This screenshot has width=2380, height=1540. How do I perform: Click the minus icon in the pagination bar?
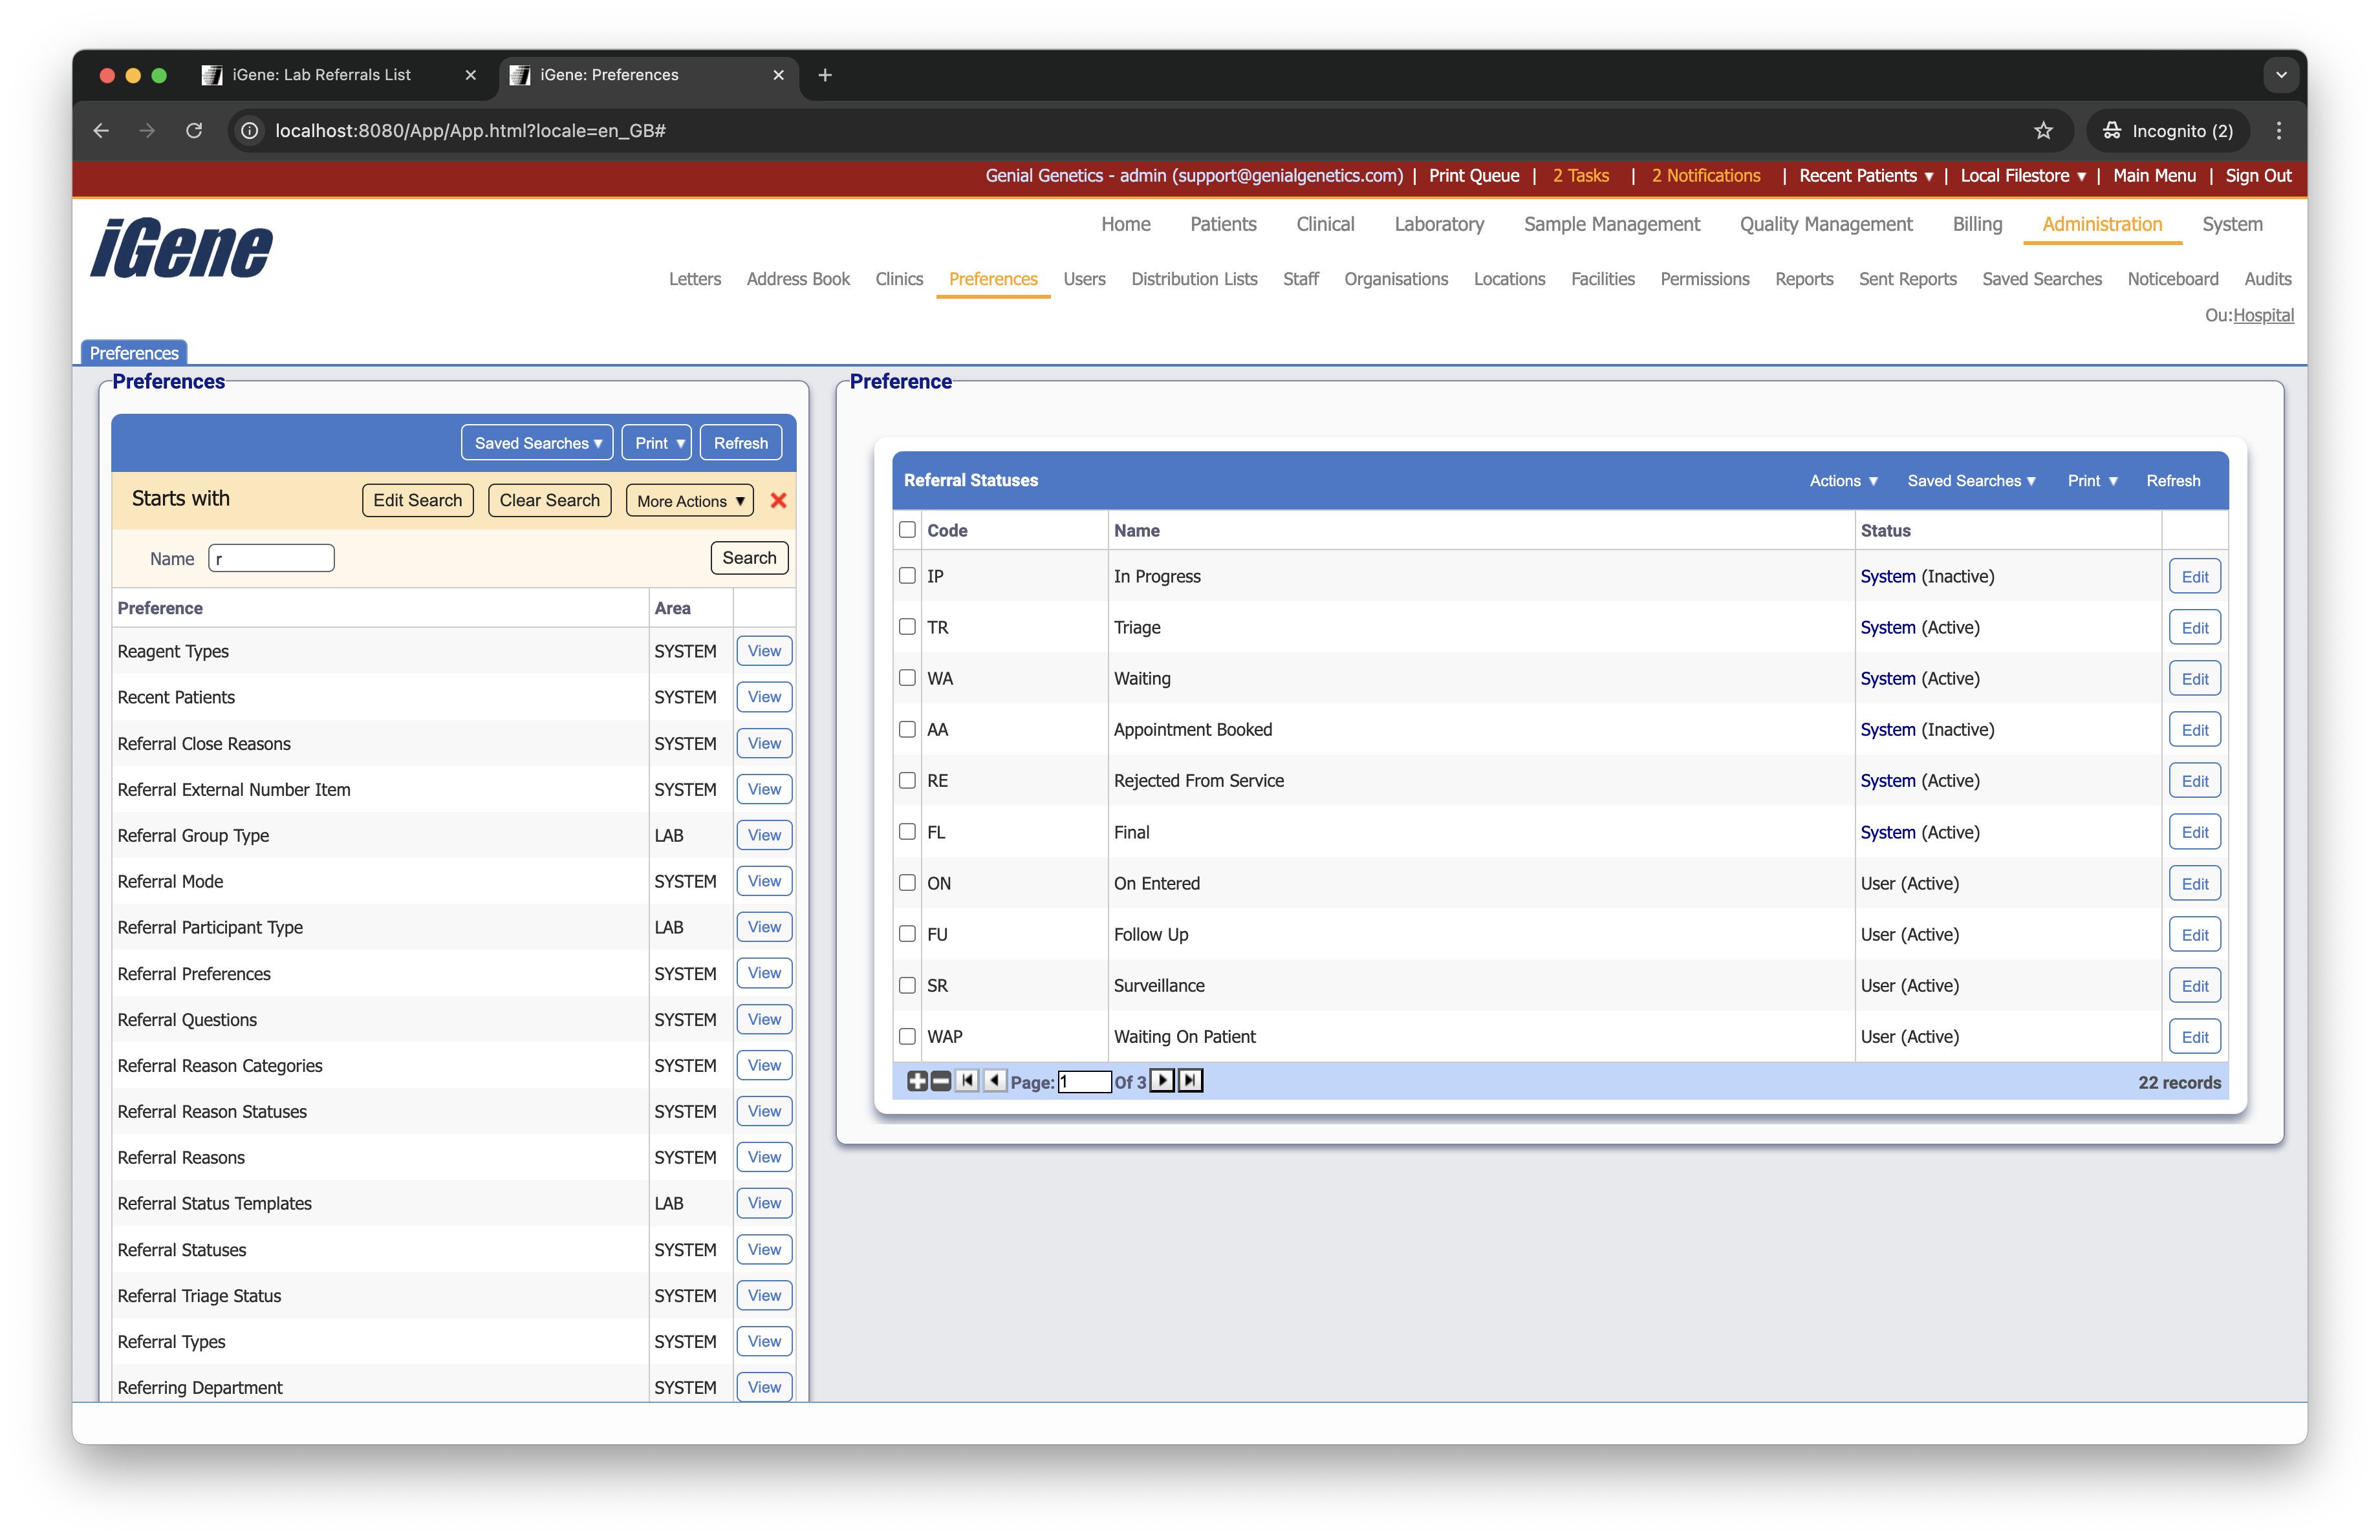pyautogui.click(x=940, y=1080)
